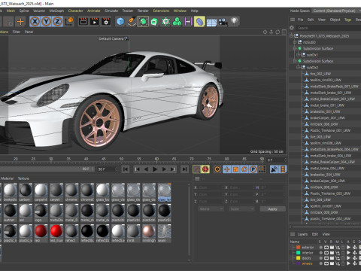
Task: Add a Light object bulb icon
Action: (x=234, y=21)
